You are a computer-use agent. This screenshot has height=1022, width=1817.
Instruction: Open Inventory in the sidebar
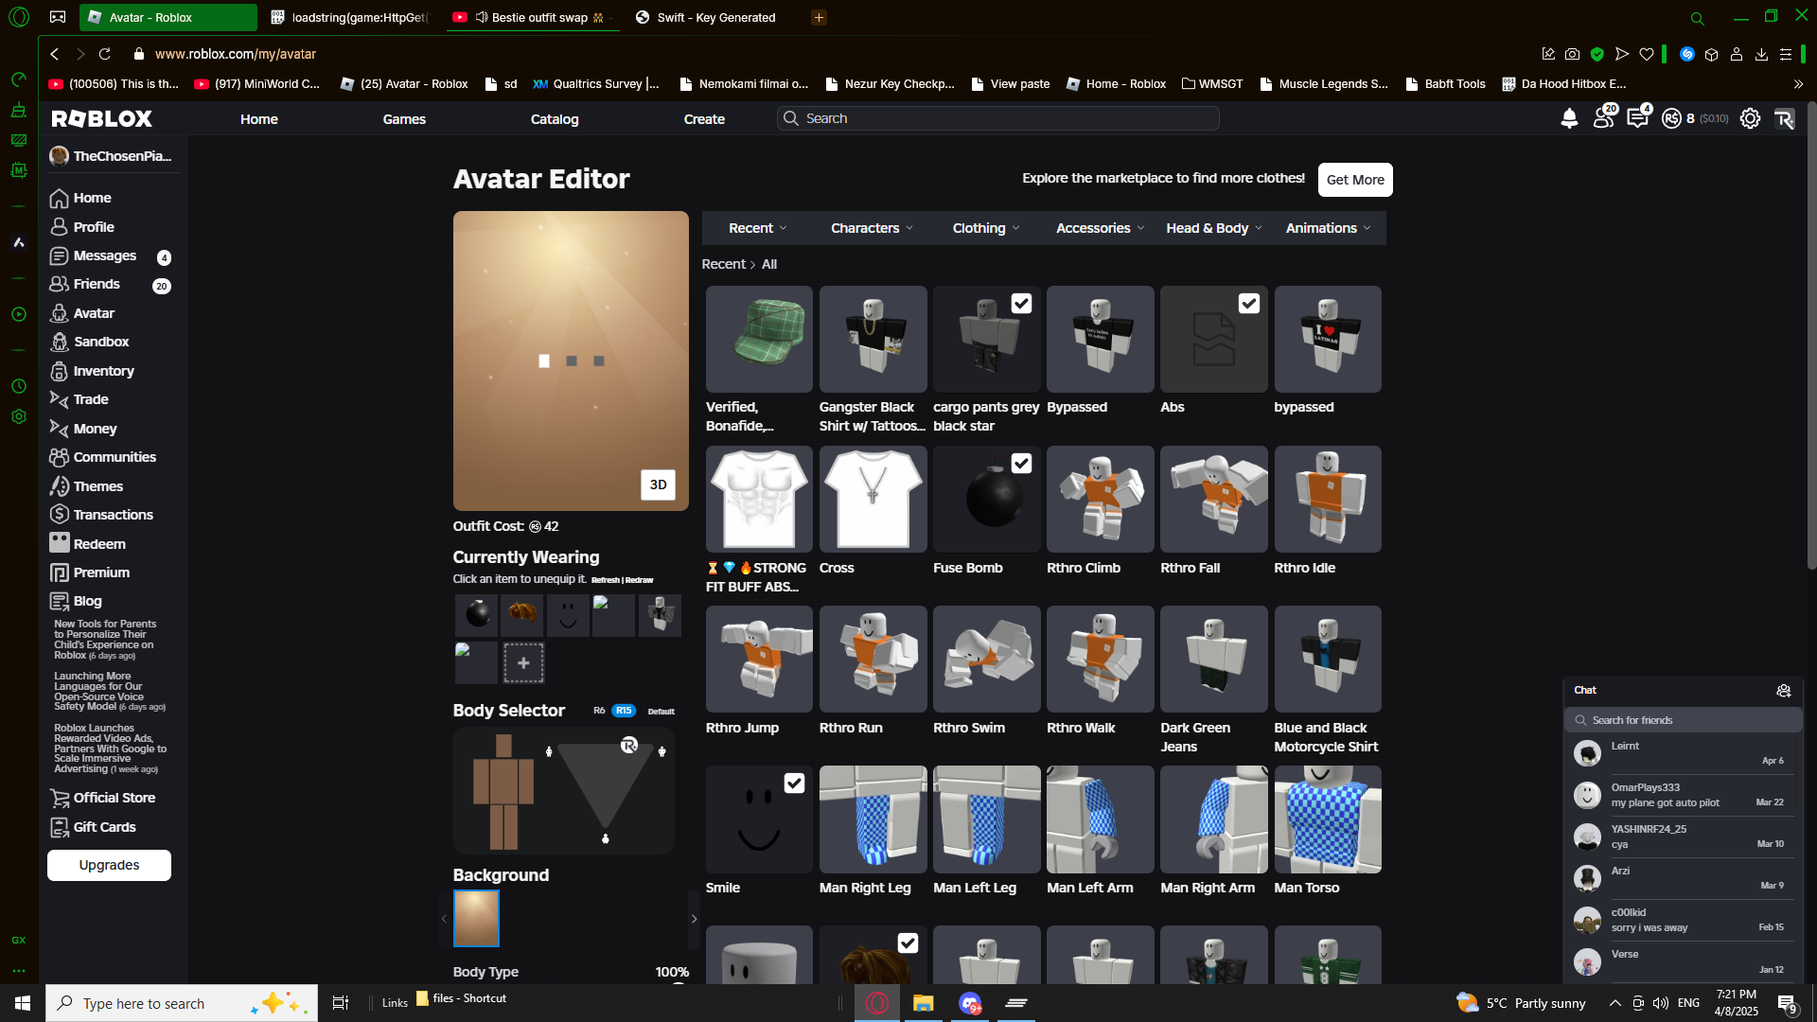[103, 371]
